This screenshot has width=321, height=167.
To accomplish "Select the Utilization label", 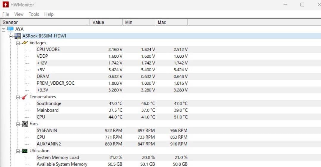I will (40, 151).
